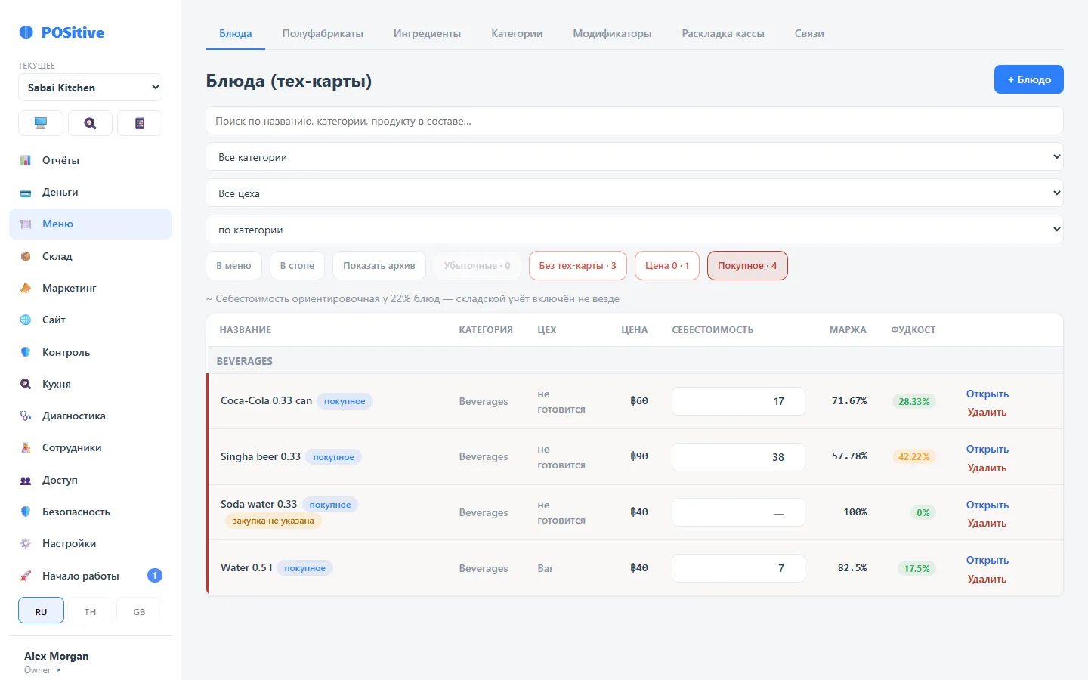Enable the Без тех-карты filter

pos(578,266)
